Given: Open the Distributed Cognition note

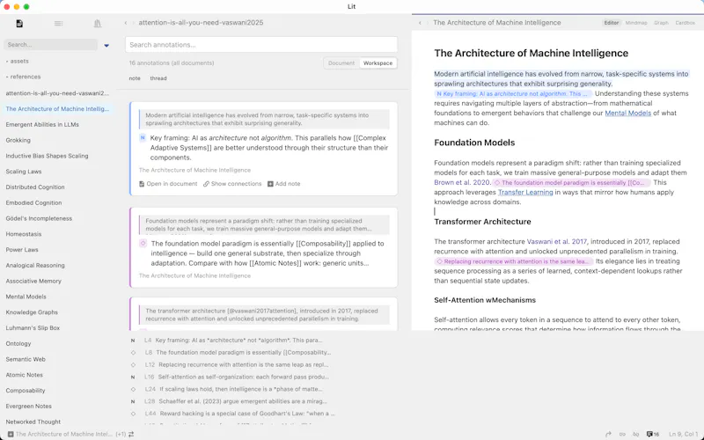Looking at the screenshot, I should pos(35,187).
